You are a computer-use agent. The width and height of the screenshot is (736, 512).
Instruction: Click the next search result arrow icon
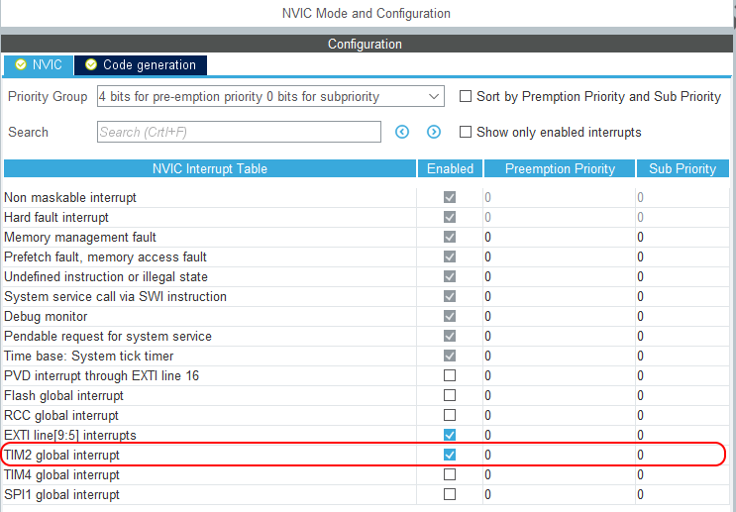click(x=434, y=132)
